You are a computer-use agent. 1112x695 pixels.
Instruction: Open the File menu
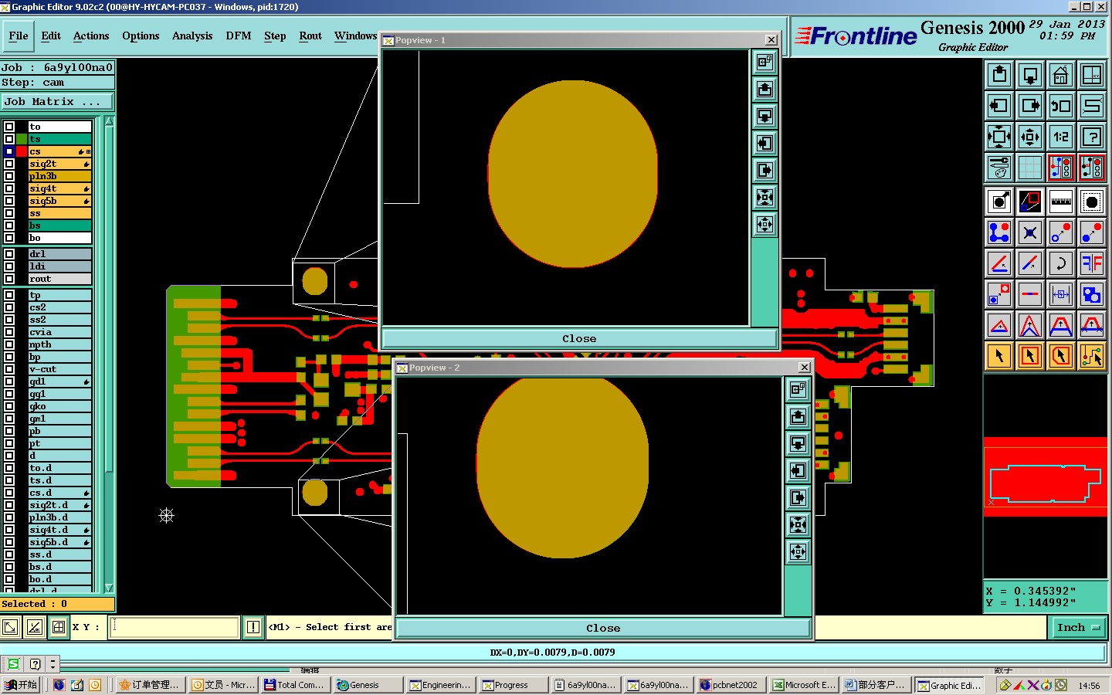[x=19, y=36]
